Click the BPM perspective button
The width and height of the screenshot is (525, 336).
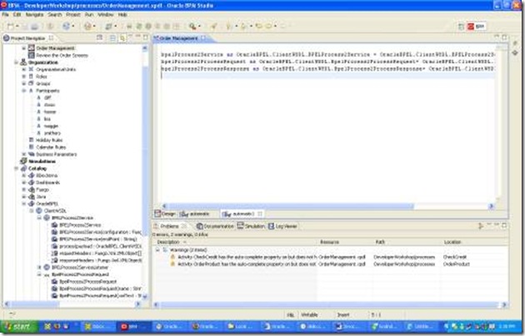click(x=476, y=26)
